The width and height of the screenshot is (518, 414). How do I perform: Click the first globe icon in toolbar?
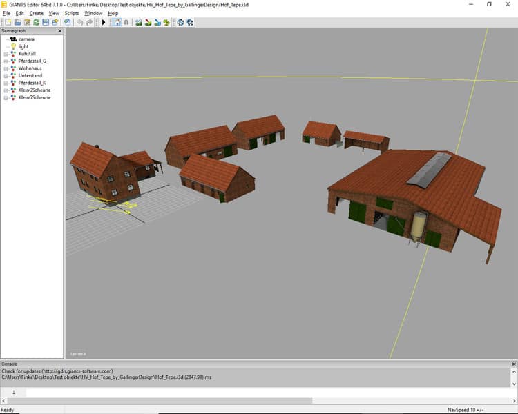[180, 22]
